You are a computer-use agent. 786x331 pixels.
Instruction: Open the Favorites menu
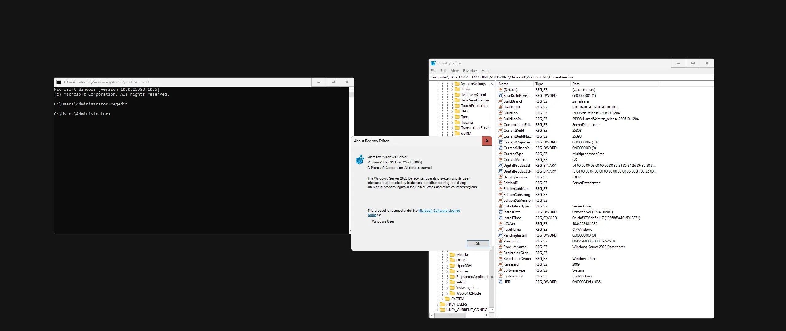coord(470,71)
